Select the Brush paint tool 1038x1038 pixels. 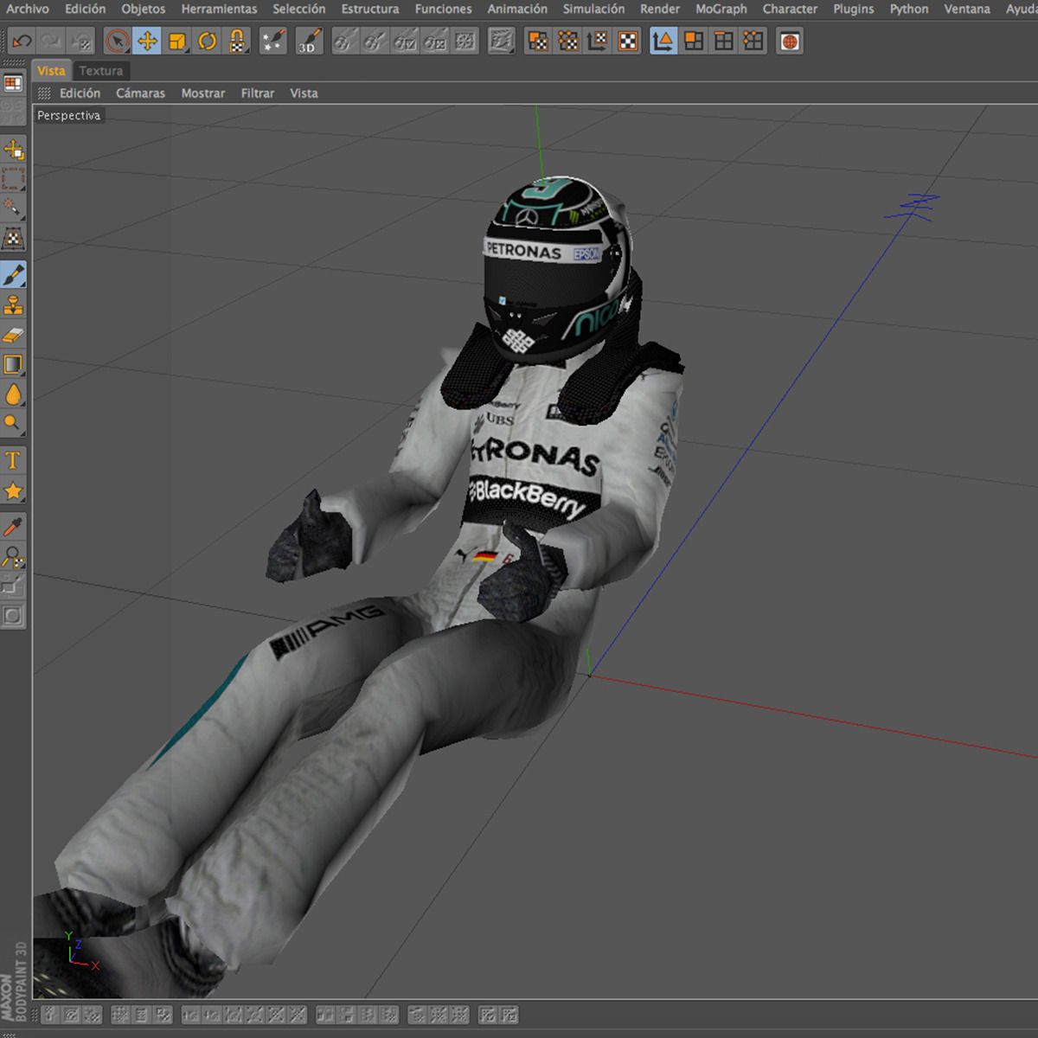[13, 274]
